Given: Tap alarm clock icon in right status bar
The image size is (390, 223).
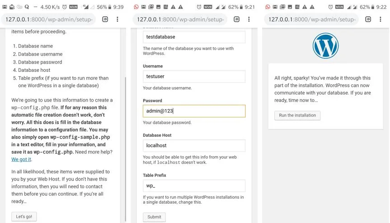Looking at the screenshot, I should [x=330, y=7].
